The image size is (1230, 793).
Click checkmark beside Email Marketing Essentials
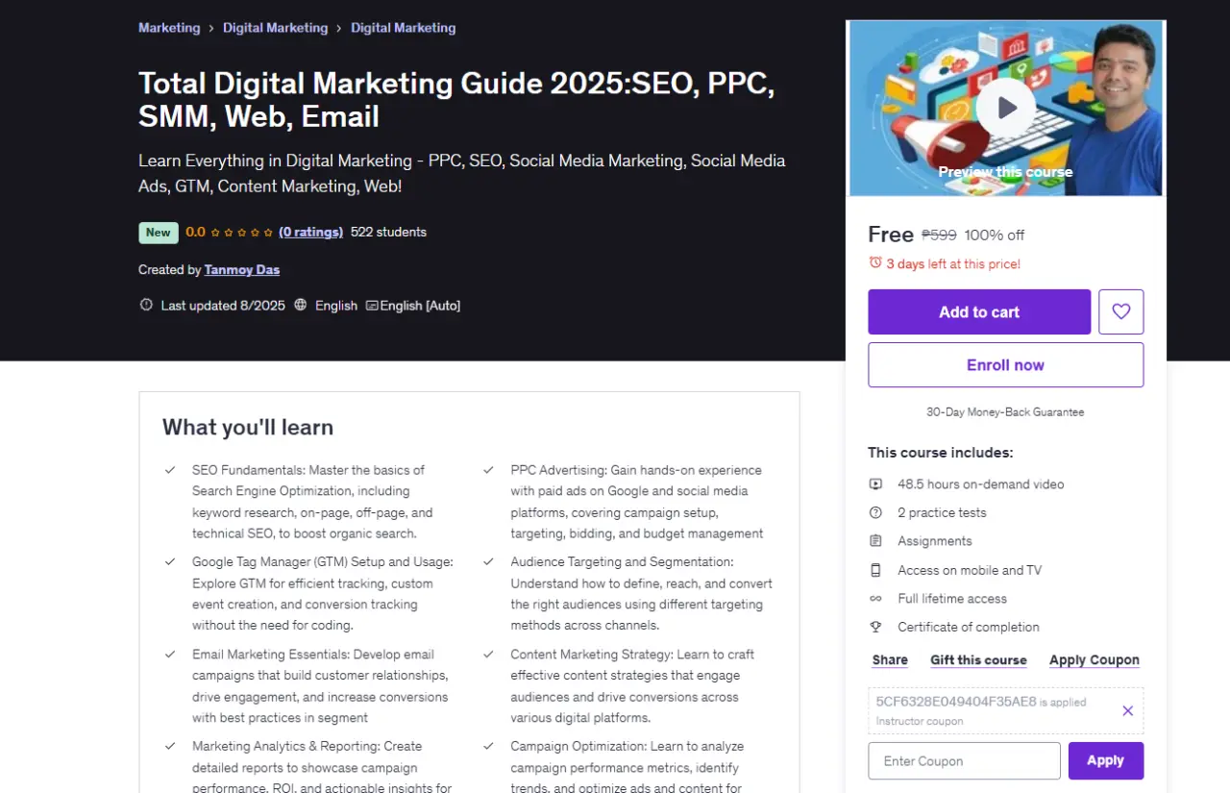click(x=170, y=654)
